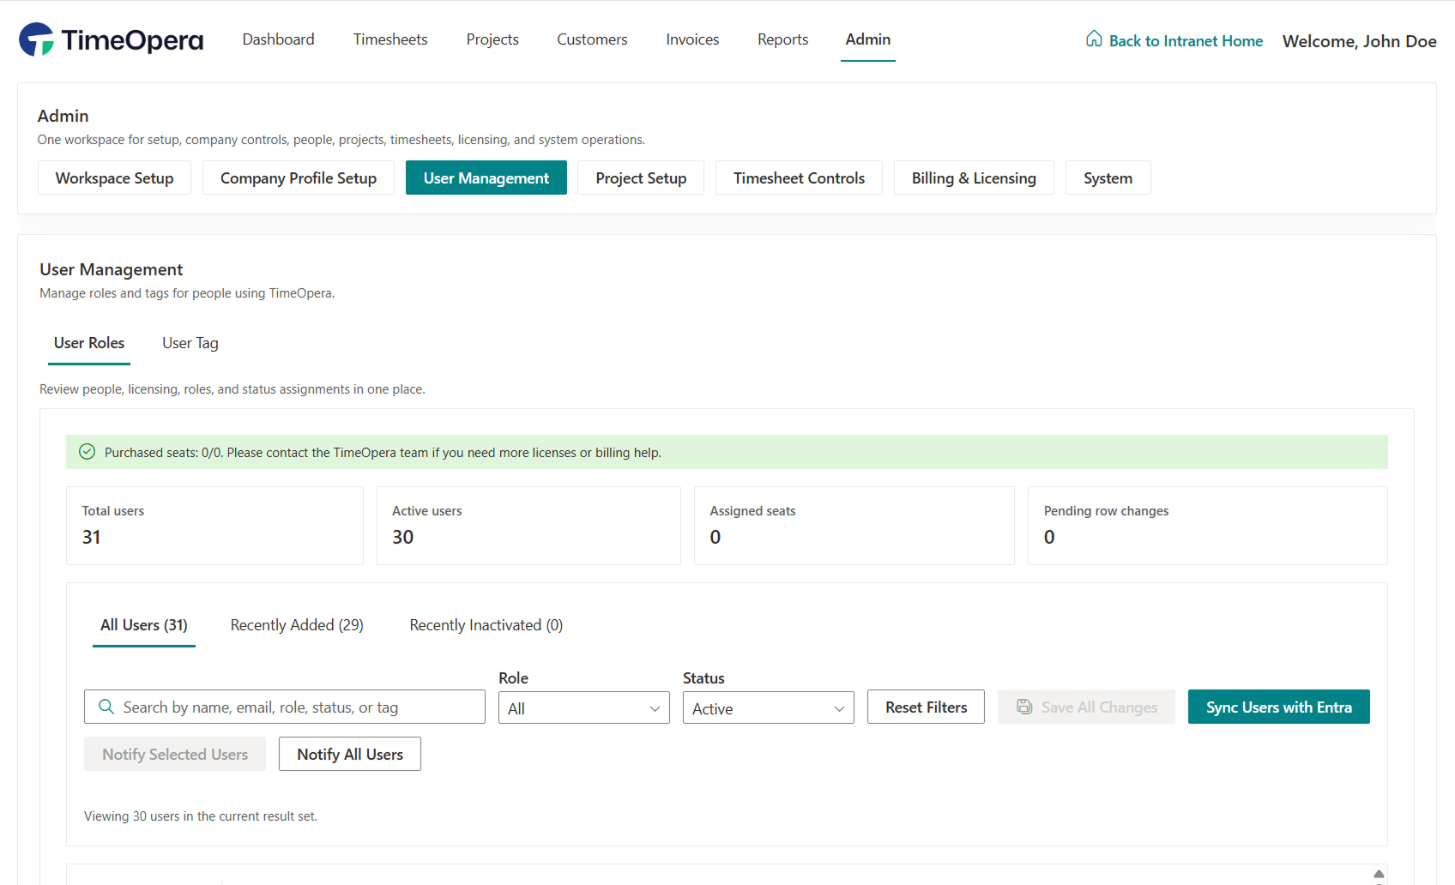Go to Timesheets in the top navigation

(390, 39)
